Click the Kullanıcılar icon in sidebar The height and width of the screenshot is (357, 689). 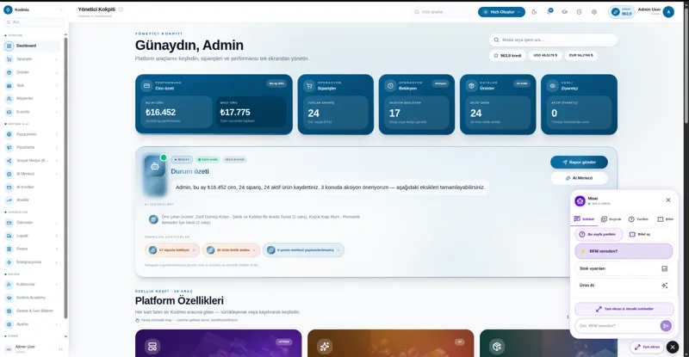point(9,285)
